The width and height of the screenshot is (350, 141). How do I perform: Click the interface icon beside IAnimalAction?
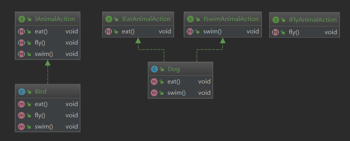(x=21, y=19)
